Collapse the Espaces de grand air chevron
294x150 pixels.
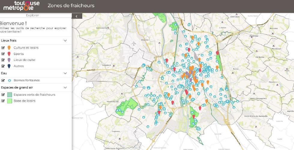(x=65, y=88)
